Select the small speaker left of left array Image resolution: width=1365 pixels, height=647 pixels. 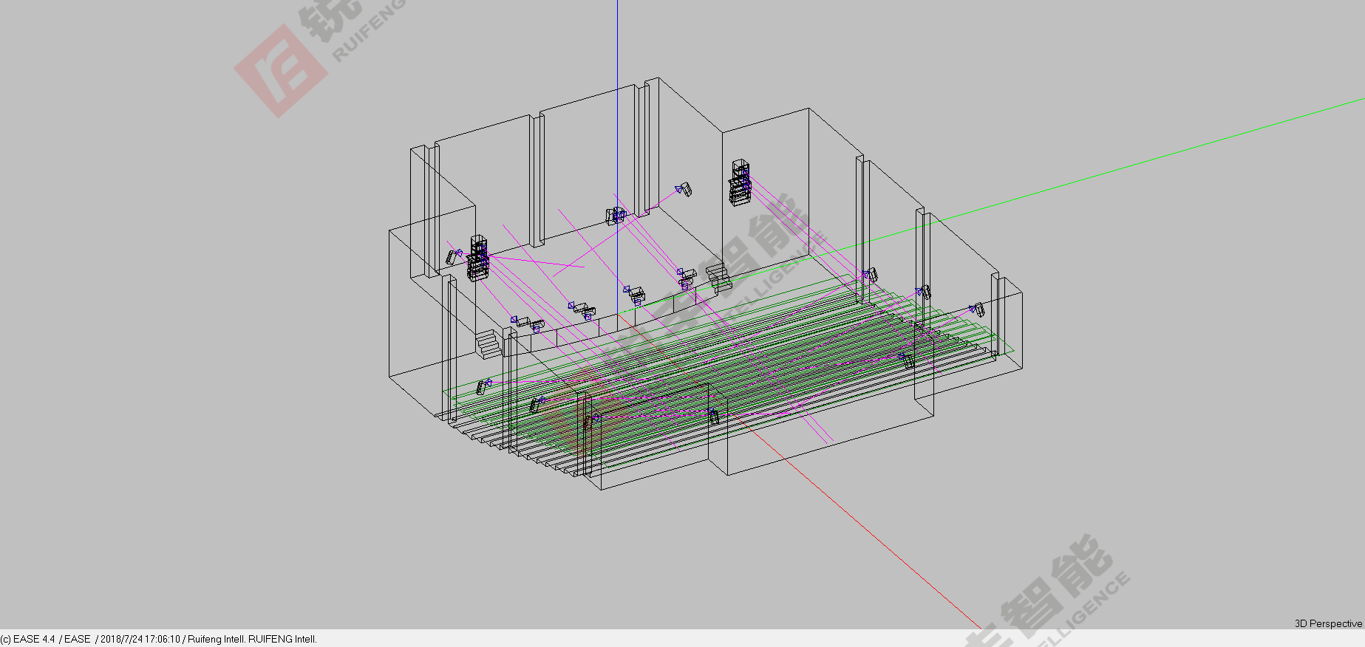(x=452, y=257)
